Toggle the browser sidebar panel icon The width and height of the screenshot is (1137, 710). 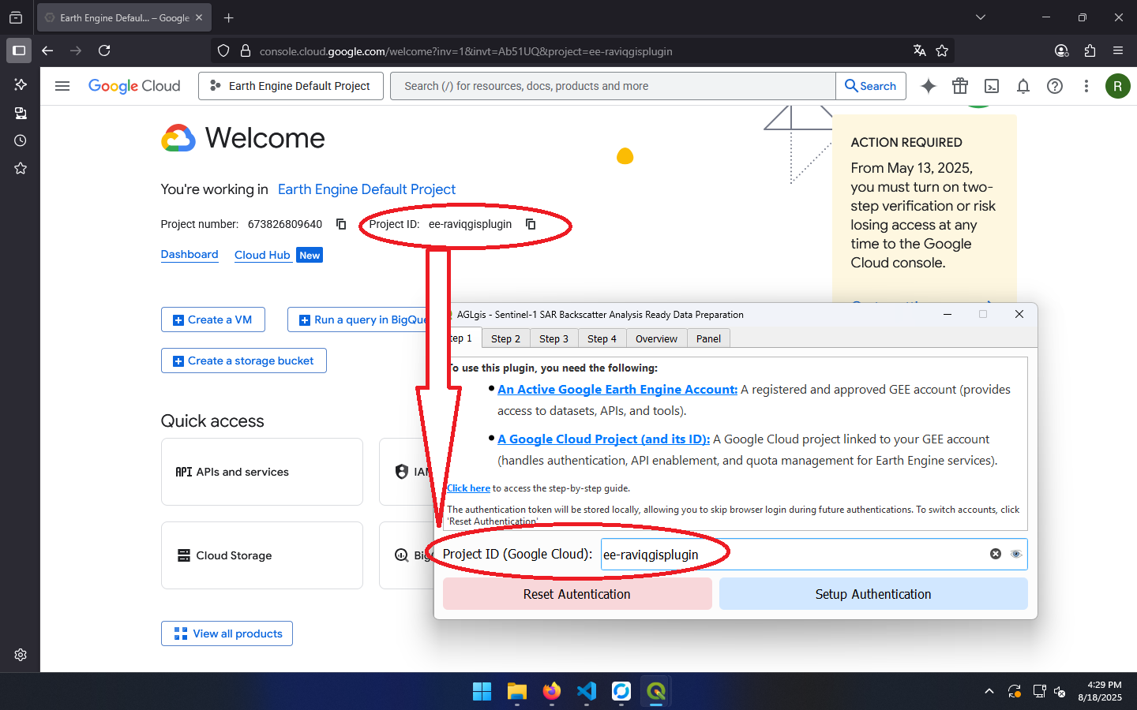(19, 50)
